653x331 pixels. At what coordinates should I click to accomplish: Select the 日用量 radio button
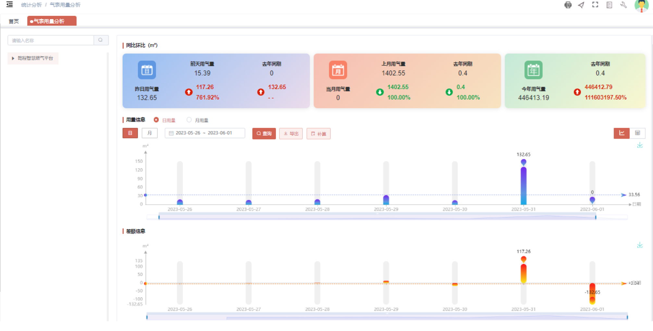click(x=156, y=120)
